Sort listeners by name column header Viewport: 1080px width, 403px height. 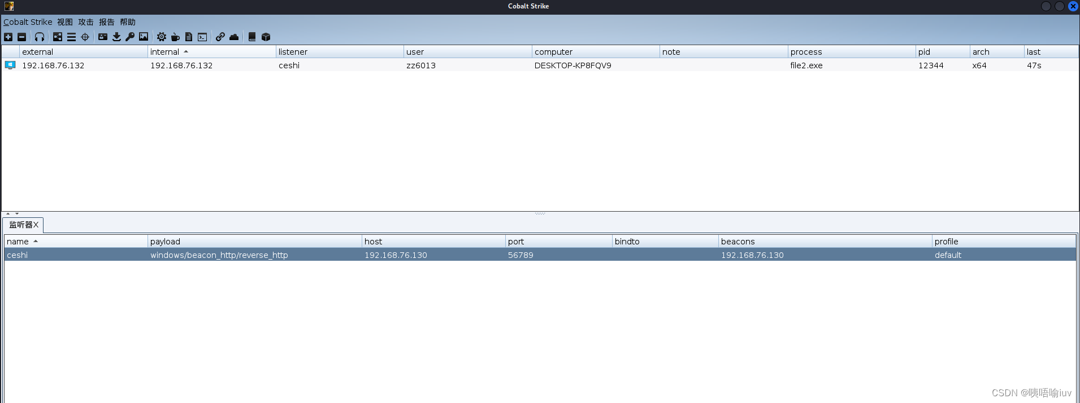(76, 241)
